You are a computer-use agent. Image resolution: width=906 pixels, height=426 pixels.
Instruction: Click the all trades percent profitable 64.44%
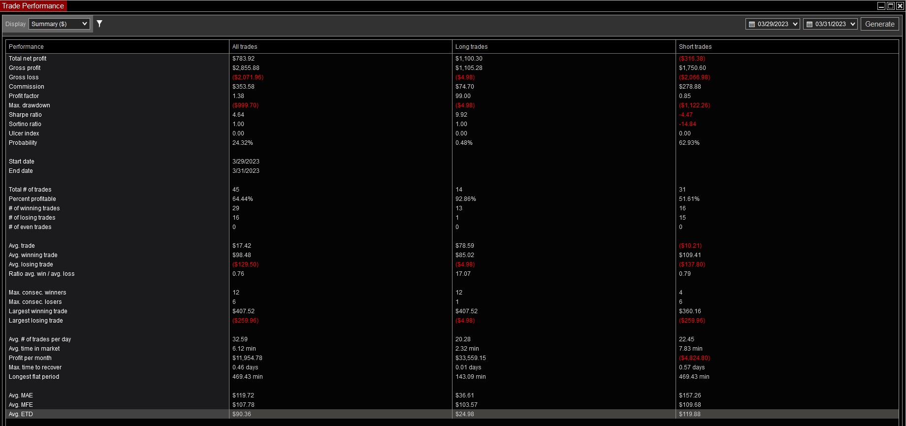click(x=242, y=199)
